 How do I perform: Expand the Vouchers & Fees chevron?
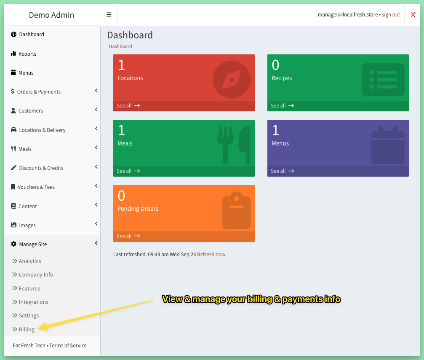coord(96,186)
